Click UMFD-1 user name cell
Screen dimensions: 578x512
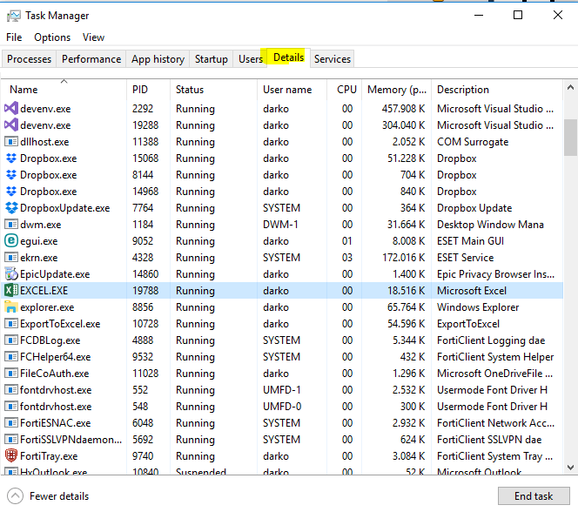click(x=282, y=389)
